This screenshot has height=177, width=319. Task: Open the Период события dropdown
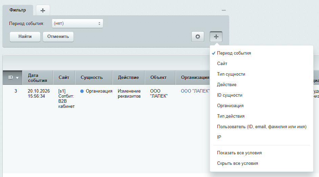(x=77, y=23)
